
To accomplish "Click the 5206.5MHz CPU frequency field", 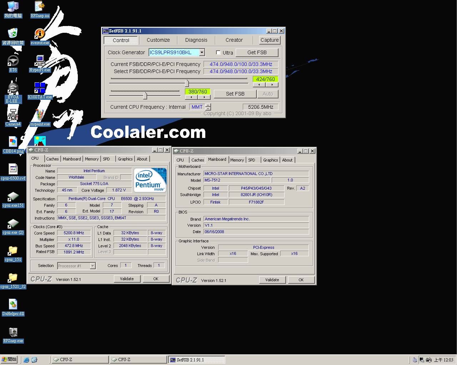I will (x=261, y=107).
